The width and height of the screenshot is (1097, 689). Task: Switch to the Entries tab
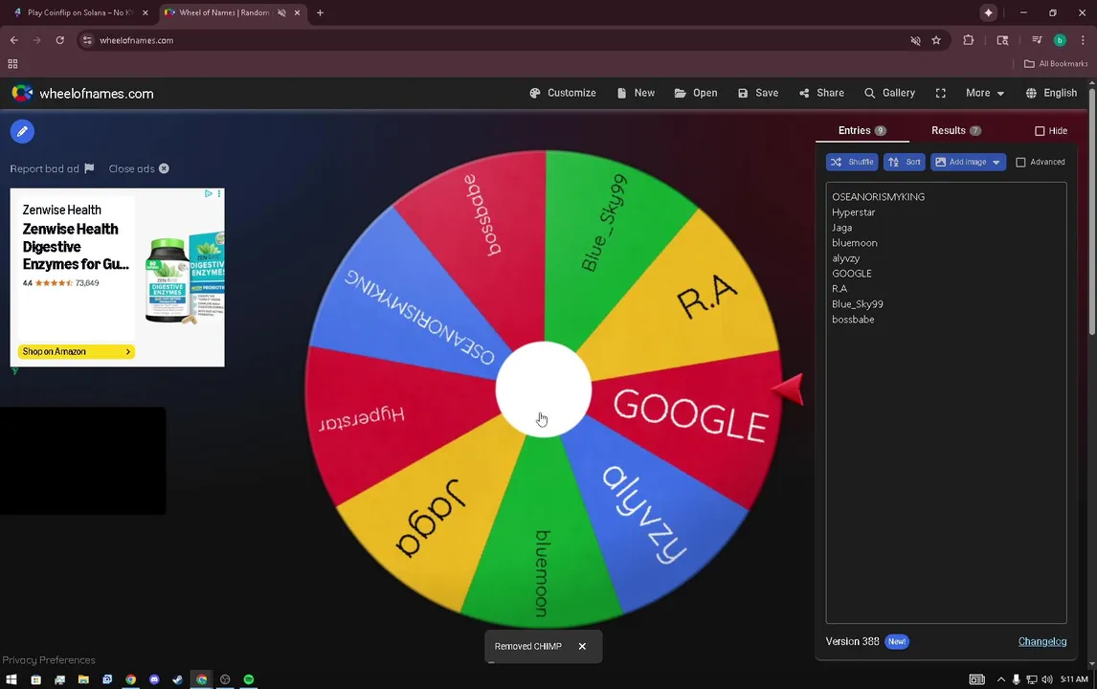click(862, 131)
